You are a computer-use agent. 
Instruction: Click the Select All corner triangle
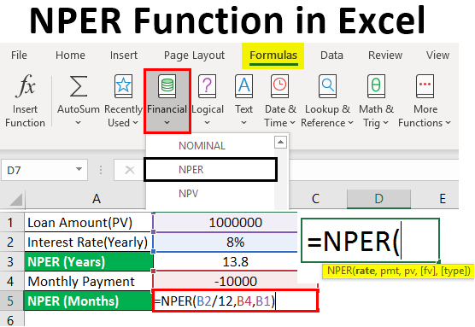pyautogui.click(x=15, y=200)
